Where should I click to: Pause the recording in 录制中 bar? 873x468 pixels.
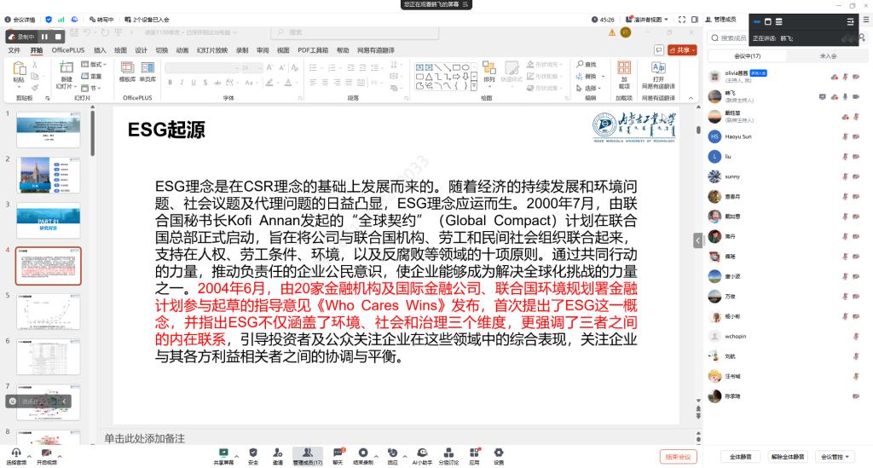point(44,37)
